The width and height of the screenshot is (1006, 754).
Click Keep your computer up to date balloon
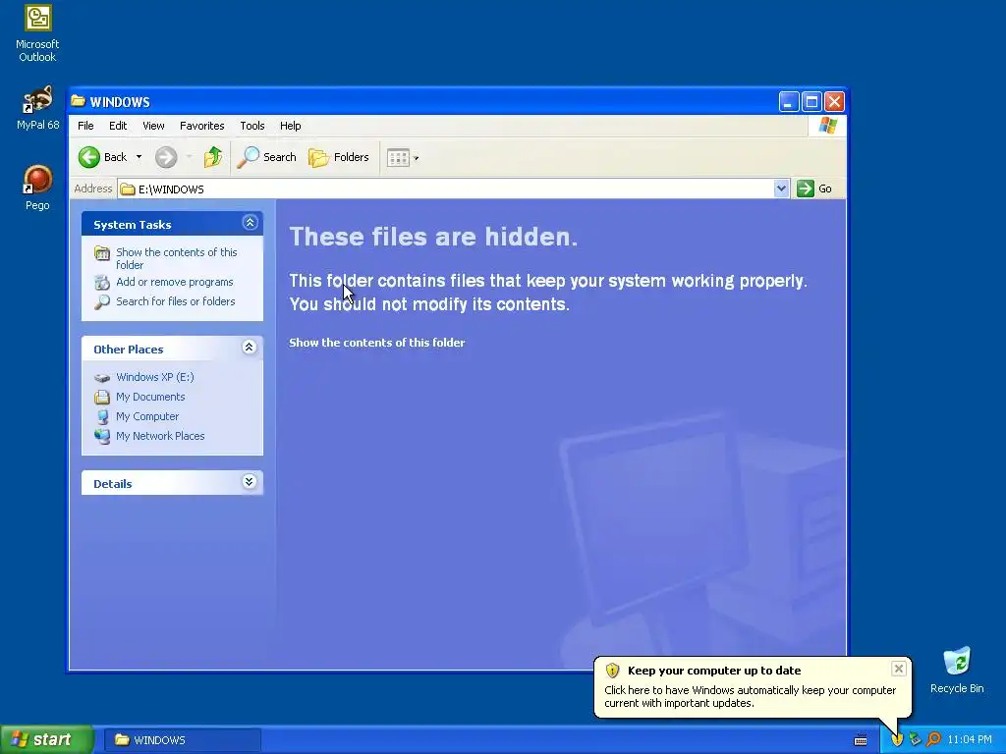point(752,686)
